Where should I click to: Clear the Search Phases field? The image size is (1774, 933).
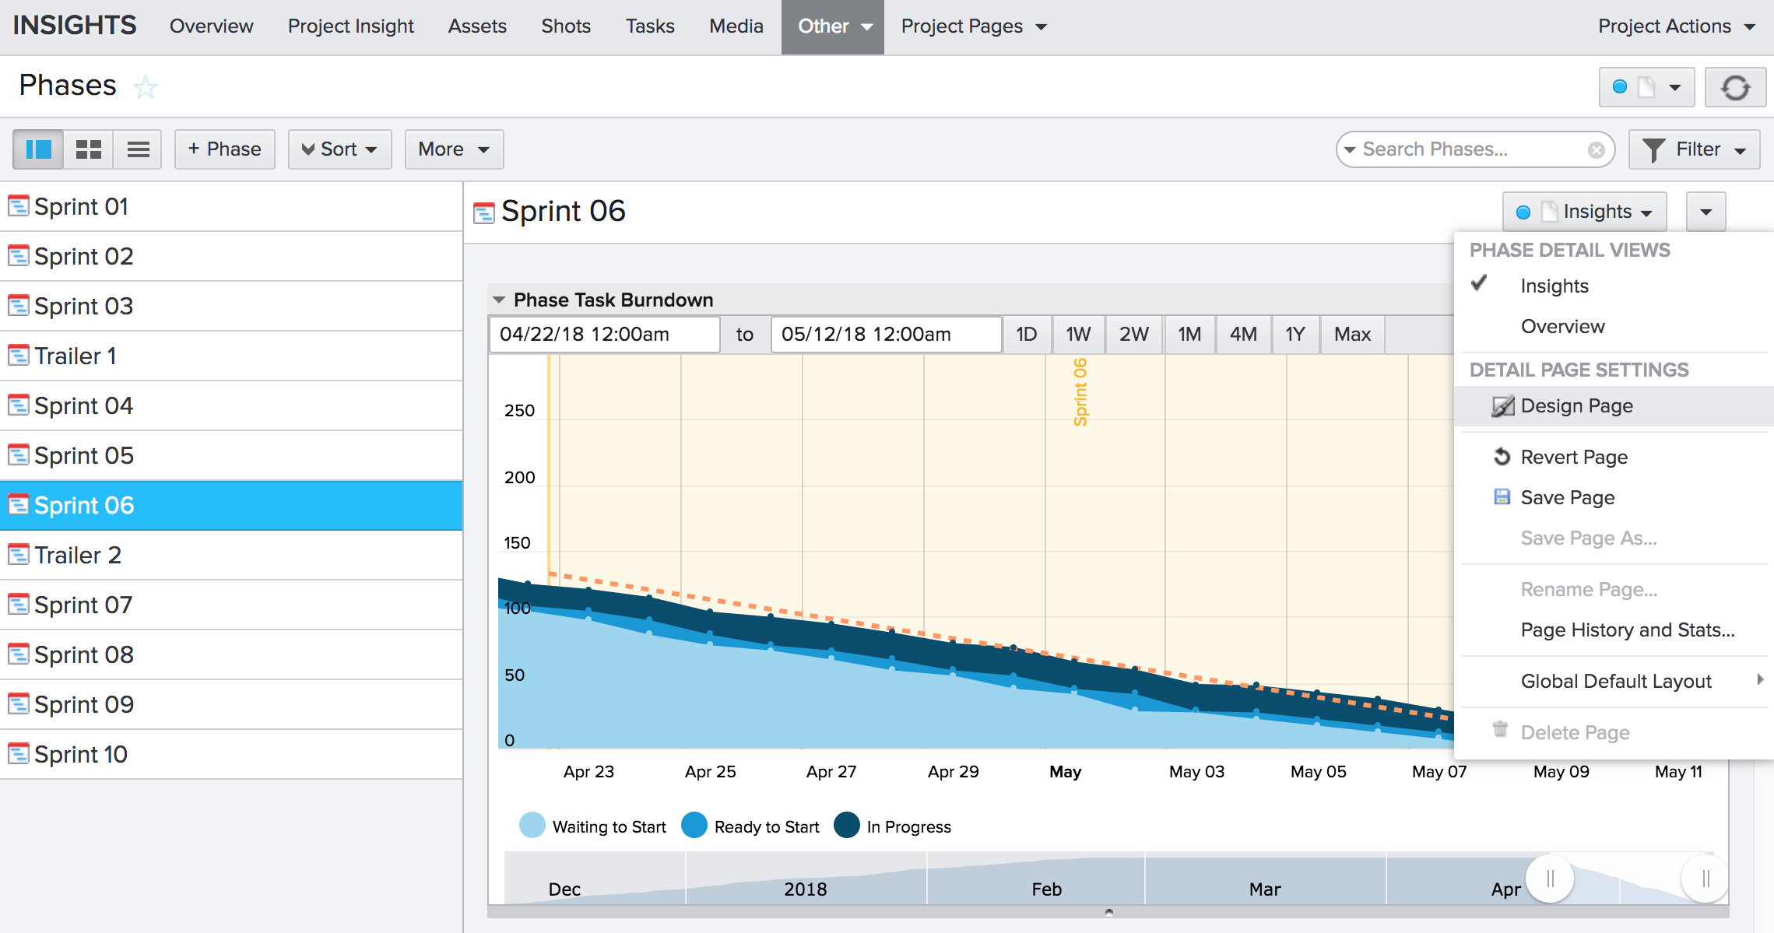tap(1596, 150)
